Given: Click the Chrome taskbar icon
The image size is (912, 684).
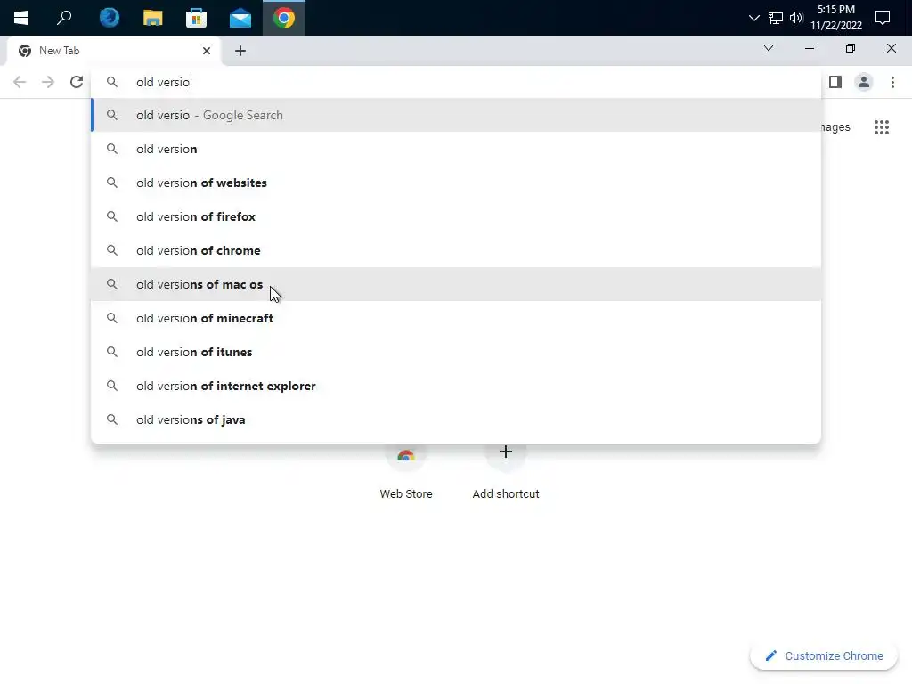Looking at the screenshot, I should [284, 18].
